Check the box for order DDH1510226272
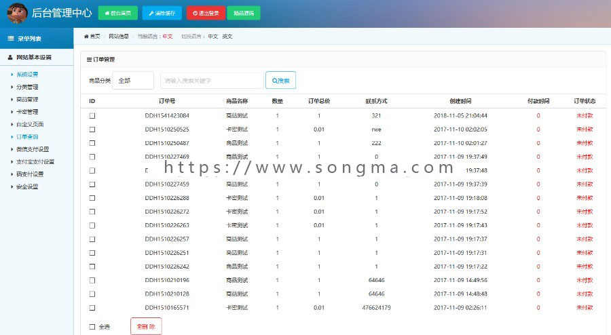This screenshot has height=335, width=611. coord(92,212)
